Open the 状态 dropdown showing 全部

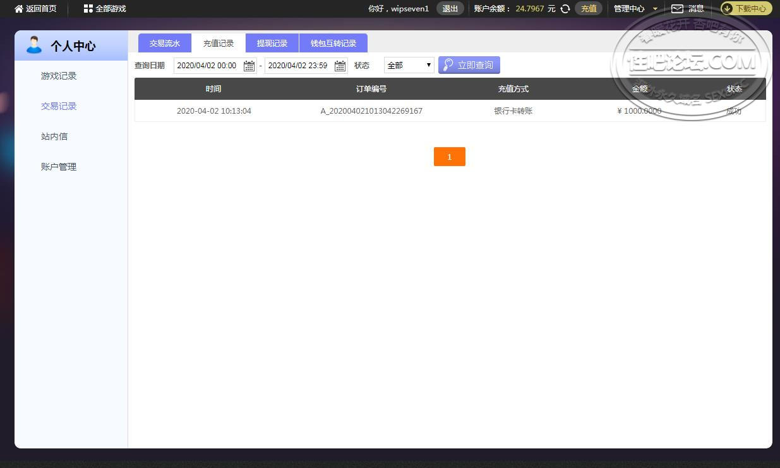point(409,65)
